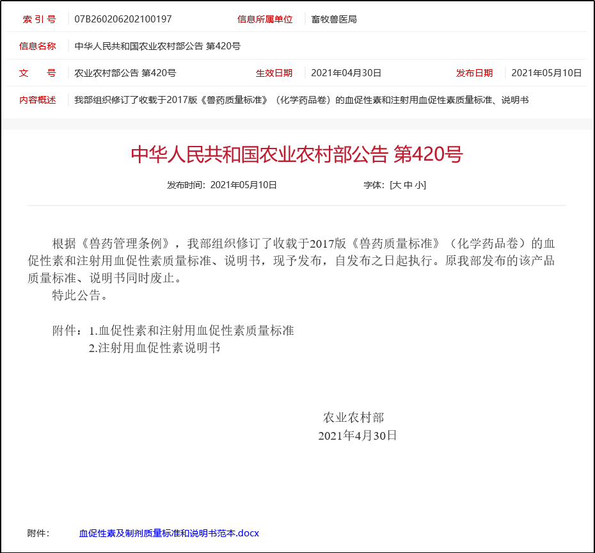Screen dimensions: 595x553
Task: Click attachment item 2.注射用血促性素说明书
Action: tap(154, 348)
